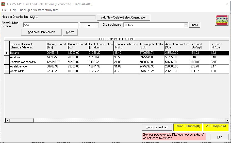The image size is (231, 143).
Task: Click the HAMS-GPS logo icon
Action: coord(222,20)
